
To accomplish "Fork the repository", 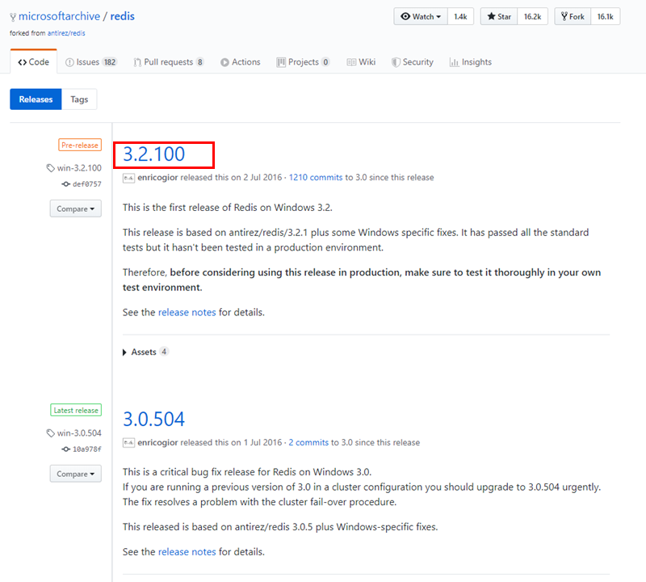I will (x=573, y=16).
